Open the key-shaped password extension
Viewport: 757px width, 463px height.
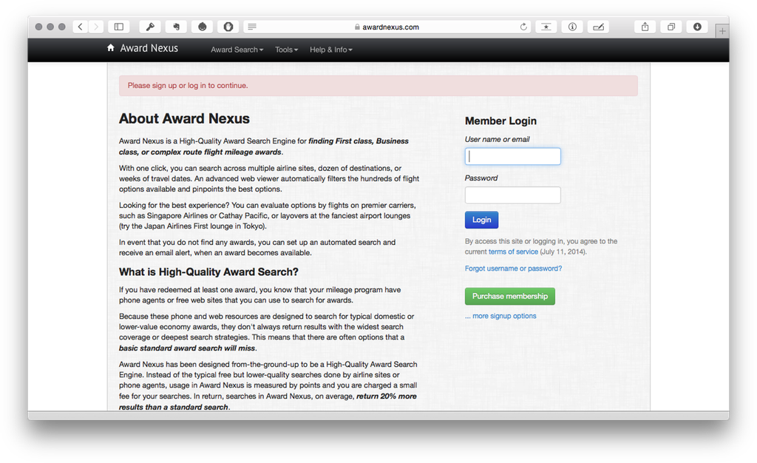click(x=150, y=27)
